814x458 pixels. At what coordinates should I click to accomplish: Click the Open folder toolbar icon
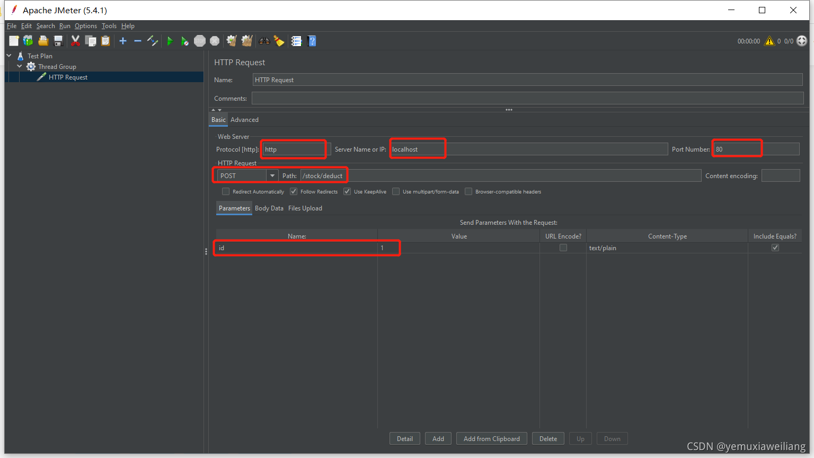(x=43, y=41)
